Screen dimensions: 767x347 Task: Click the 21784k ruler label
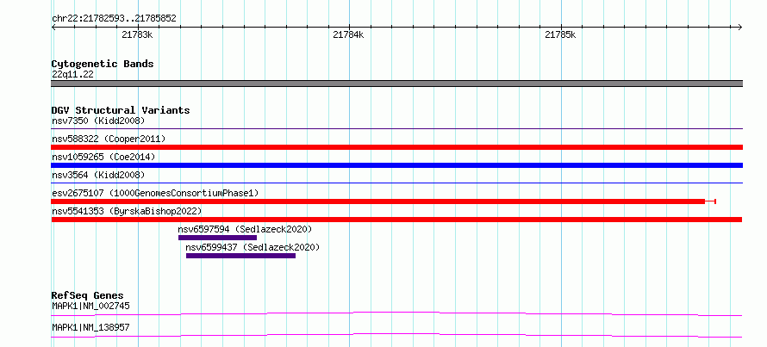[349, 35]
